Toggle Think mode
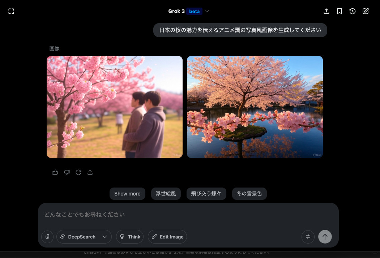The height and width of the screenshot is (258, 380). pyautogui.click(x=130, y=237)
